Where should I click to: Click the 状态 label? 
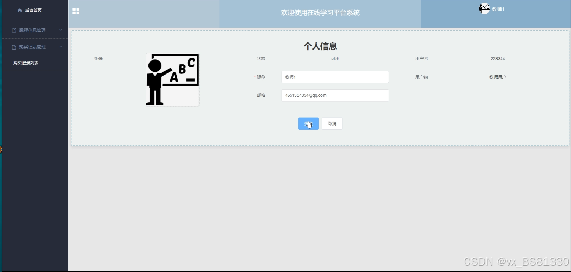[261, 58]
